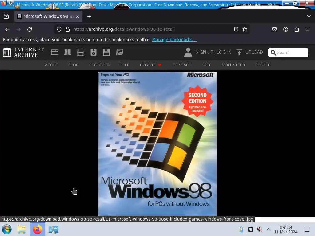Save page to Pocket
Image resolution: width=315 pixels, height=236 pixels.
274,29
